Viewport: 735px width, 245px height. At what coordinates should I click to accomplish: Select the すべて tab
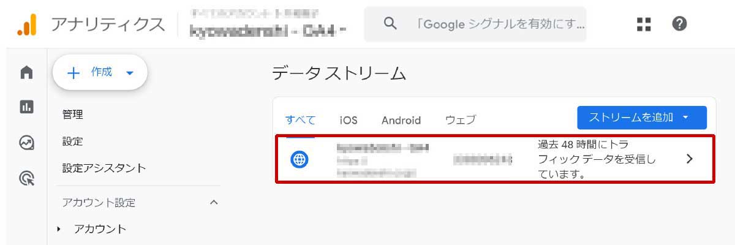300,119
